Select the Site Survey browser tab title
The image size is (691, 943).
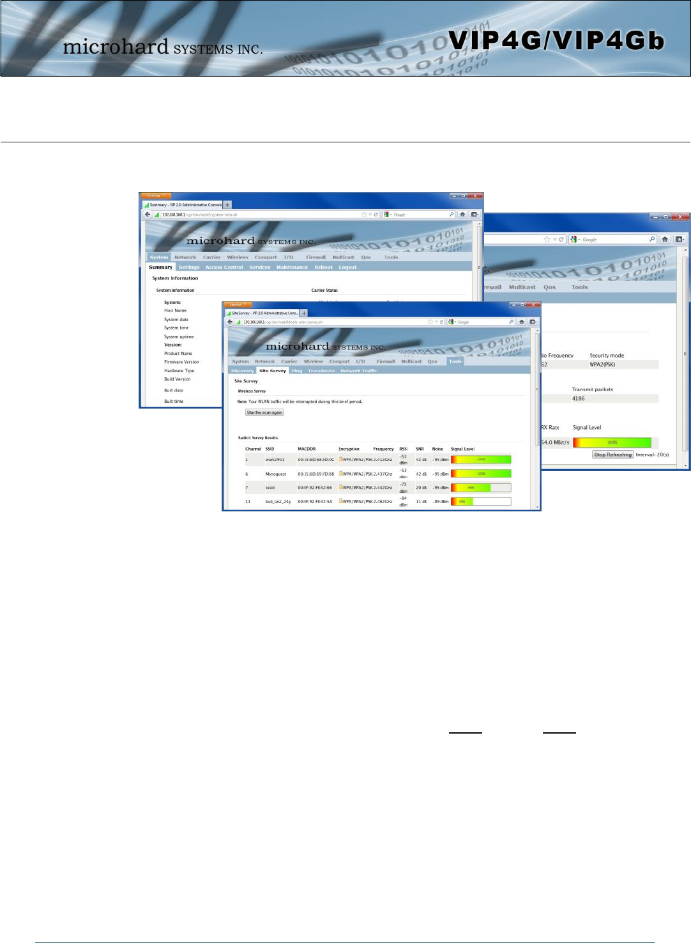click(x=264, y=313)
